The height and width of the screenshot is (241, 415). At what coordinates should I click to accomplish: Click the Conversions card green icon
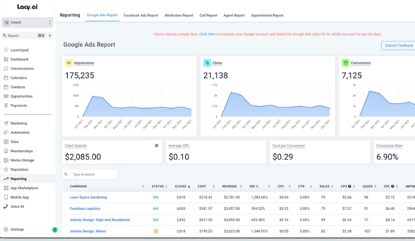coord(346,63)
